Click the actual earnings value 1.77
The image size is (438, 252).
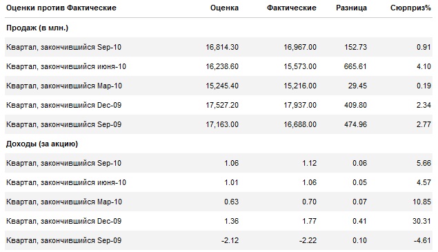tap(309, 221)
